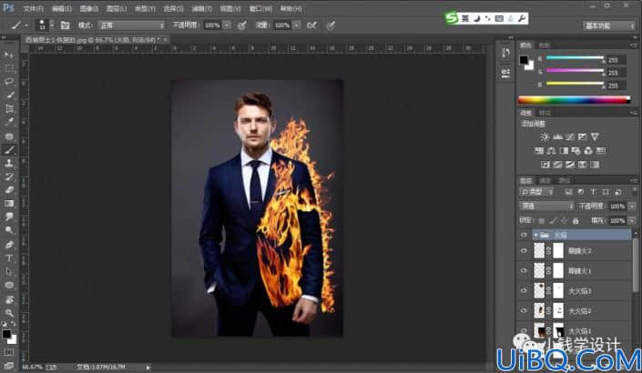This screenshot has height=373, width=642.
Task: Open the 选择(S) menu
Action: (x=173, y=8)
